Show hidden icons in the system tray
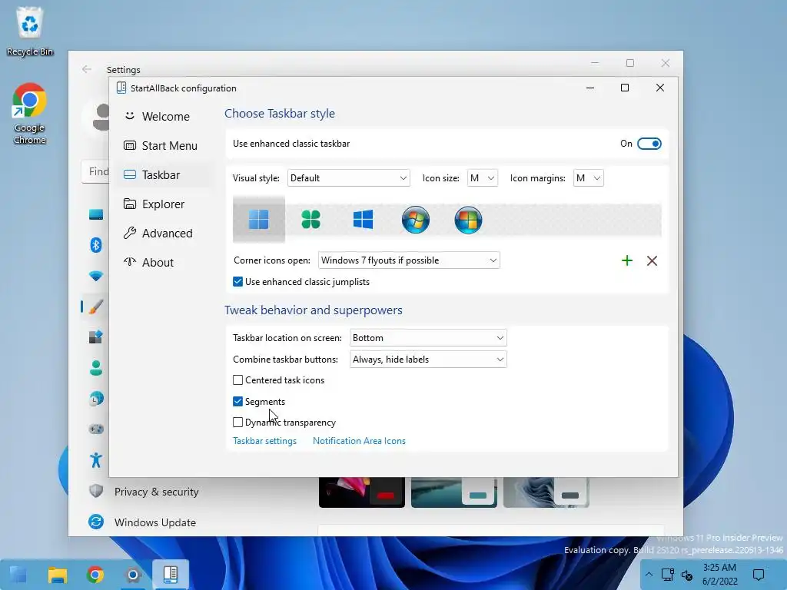 point(649,575)
